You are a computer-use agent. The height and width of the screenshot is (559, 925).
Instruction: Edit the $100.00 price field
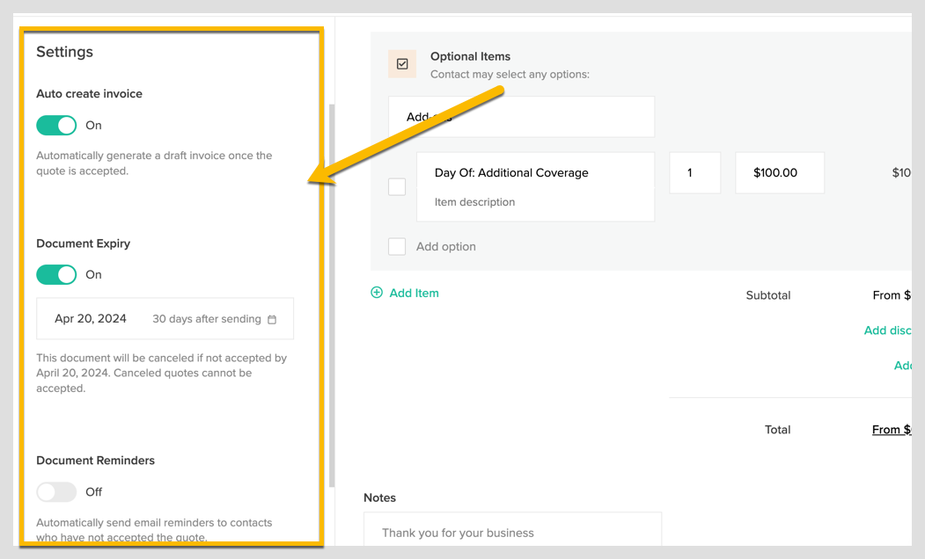[x=779, y=173]
